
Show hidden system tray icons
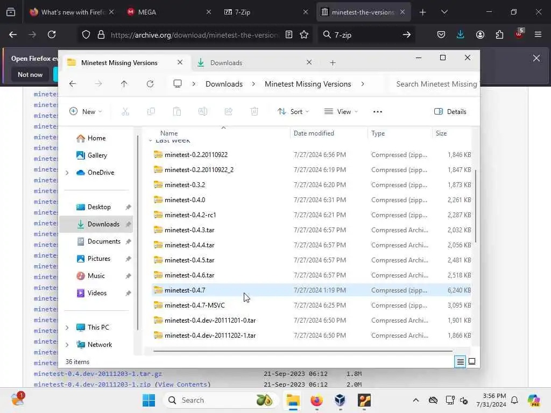click(416, 400)
